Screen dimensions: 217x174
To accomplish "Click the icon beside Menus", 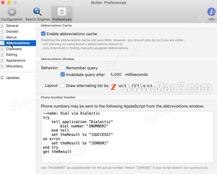I will click(2, 37).
